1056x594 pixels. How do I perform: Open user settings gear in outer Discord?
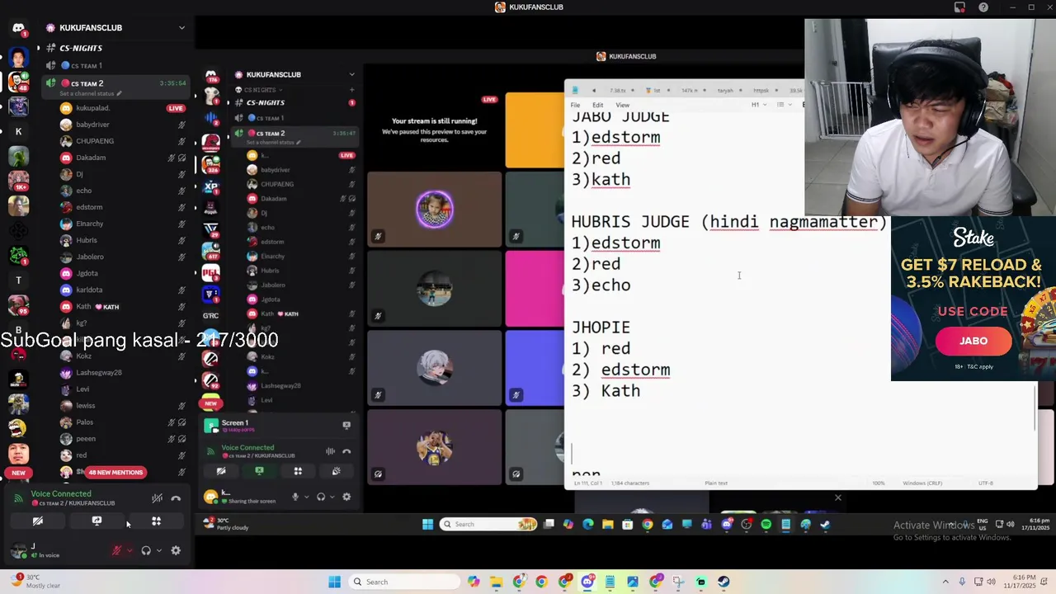tap(176, 551)
